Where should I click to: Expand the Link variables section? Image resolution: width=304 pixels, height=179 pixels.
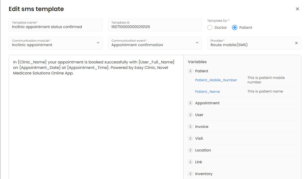click(190, 162)
